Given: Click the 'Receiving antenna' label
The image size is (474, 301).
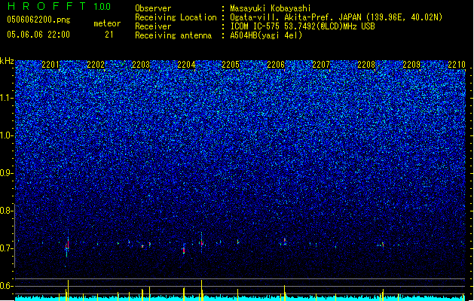Looking at the screenshot, I should (x=173, y=35).
